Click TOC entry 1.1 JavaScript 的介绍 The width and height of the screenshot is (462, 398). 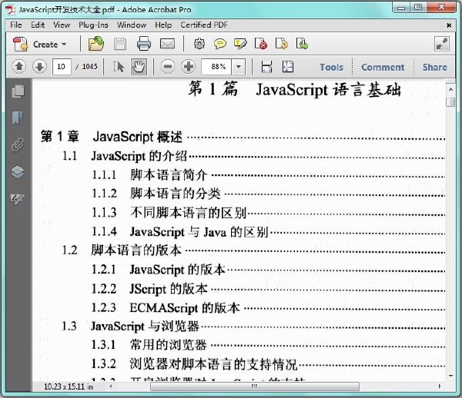124,156
